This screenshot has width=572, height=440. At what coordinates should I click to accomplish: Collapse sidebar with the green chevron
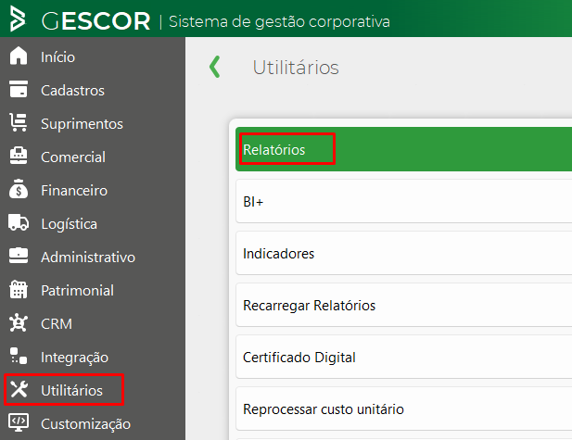click(x=215, y=67)
